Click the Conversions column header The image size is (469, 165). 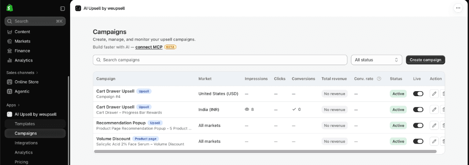pos(303,79)
